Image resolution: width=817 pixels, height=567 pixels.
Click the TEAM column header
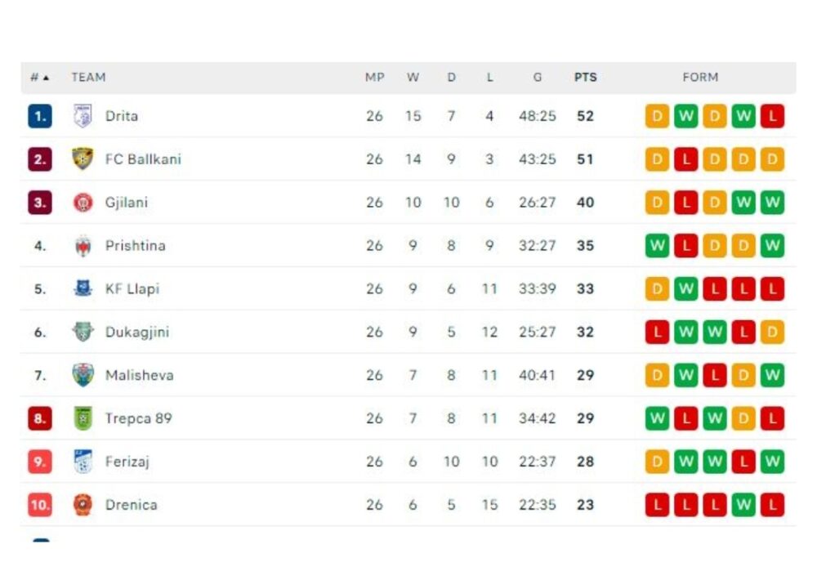pos(88,77)
